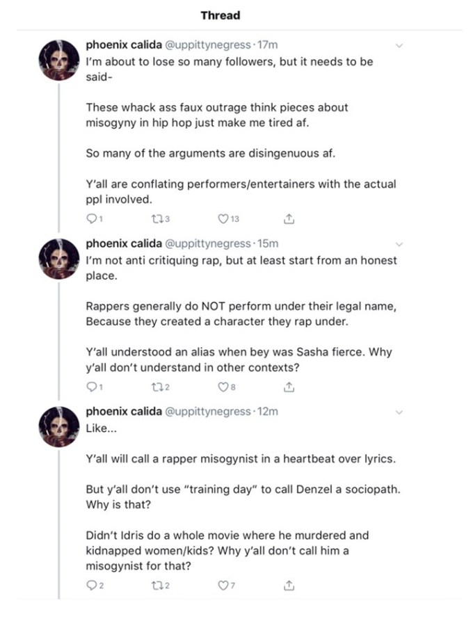
Task: Reply to the tweet mentioning Denzel
Action: (x=90, y=586)
